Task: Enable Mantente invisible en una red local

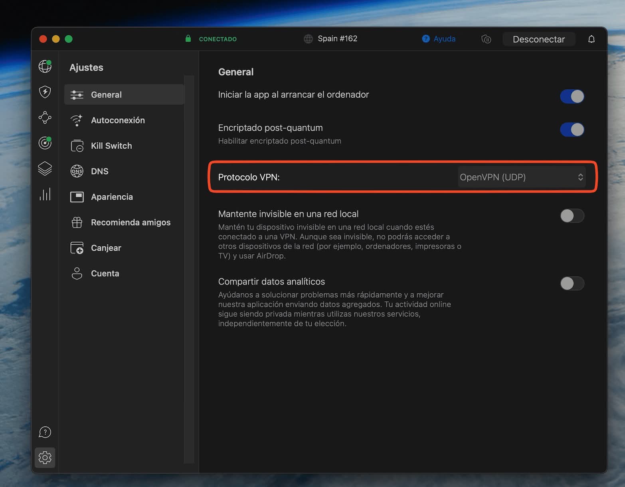Action: [572, 216]
